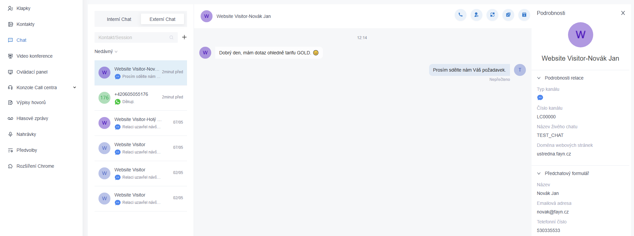Click search magnifier in Kontakt/Session field
Viewport: 634px width, 236px height.
pos(171,37)
